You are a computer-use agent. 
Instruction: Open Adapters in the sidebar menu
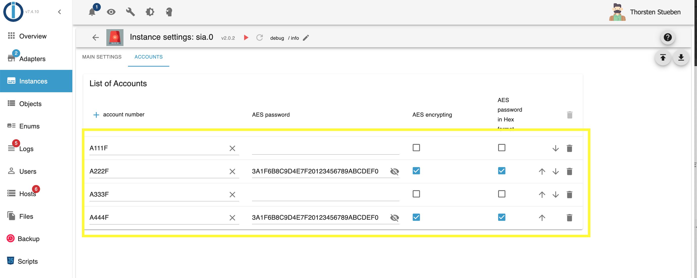click(32, 59)
